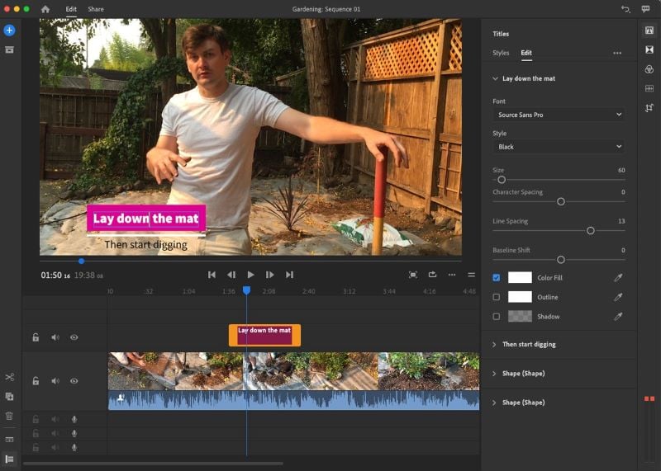
Task: Click the Duplicate clip icon
Action: [9, 397]
